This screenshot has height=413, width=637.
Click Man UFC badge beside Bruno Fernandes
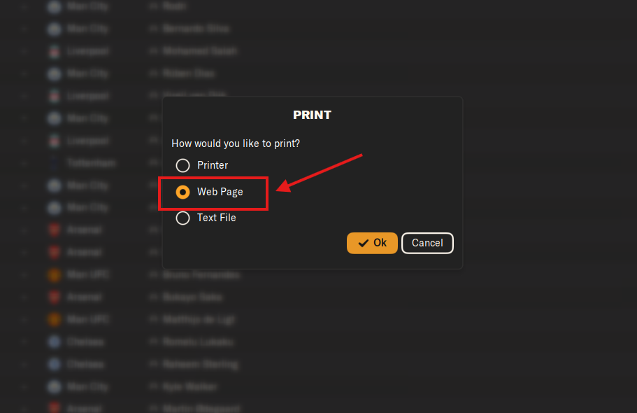tap(54, 274)
